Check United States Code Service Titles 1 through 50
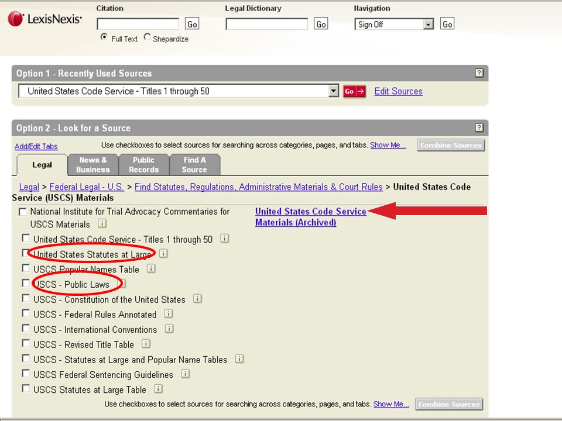 tap(26, 238)
